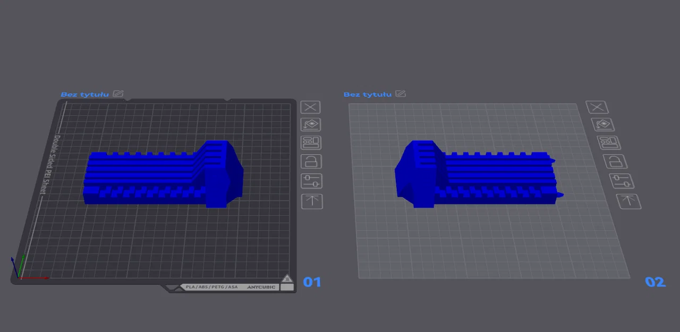Open plate settings for plate 02
680x332 pixels.
622,181
